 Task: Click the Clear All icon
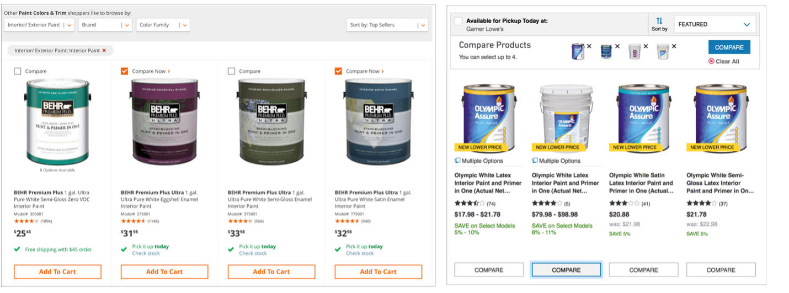[x=711, y=61]
